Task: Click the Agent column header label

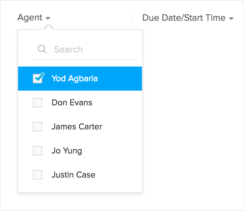Action: (30, 18)
